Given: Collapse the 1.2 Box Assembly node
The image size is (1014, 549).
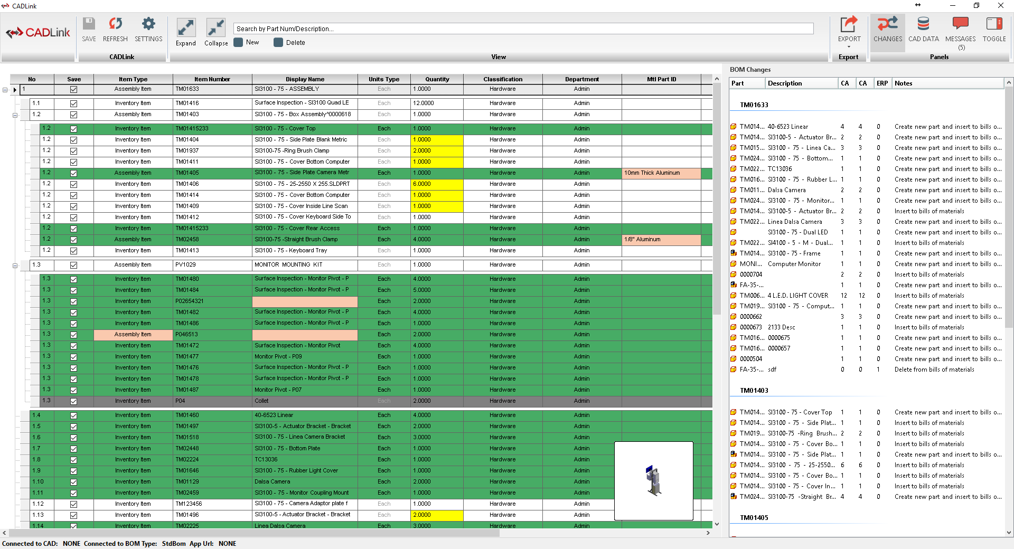Looking at the screenshot, I should [x=15, y=115].
